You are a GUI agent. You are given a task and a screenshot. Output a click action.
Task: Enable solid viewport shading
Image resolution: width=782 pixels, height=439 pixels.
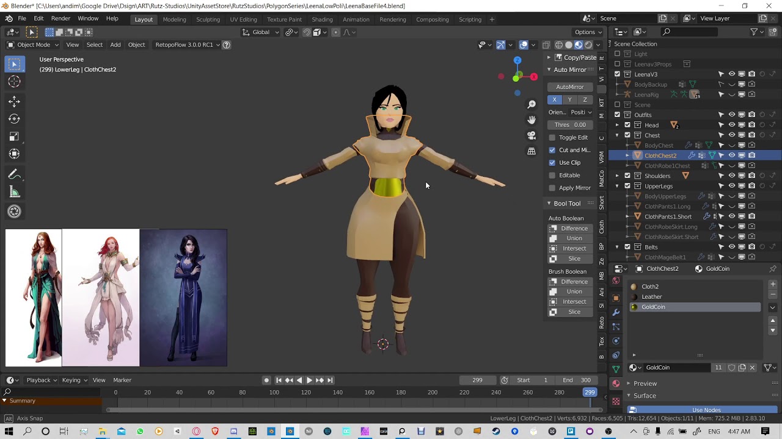point(569,45)
